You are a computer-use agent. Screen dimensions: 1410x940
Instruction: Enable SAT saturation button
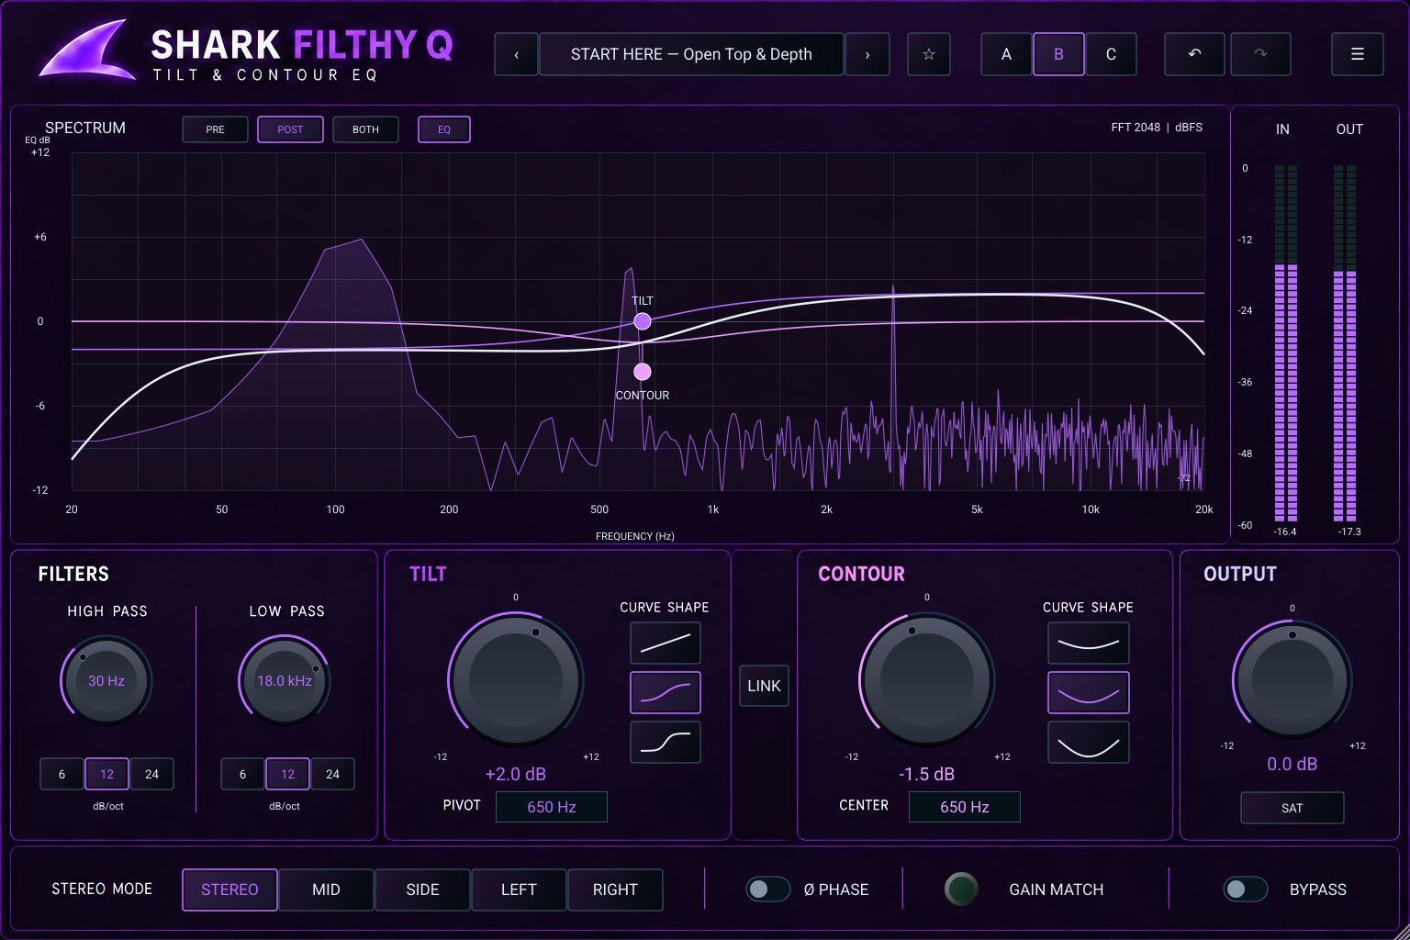pyautogui.click(x=1292, y=808)
